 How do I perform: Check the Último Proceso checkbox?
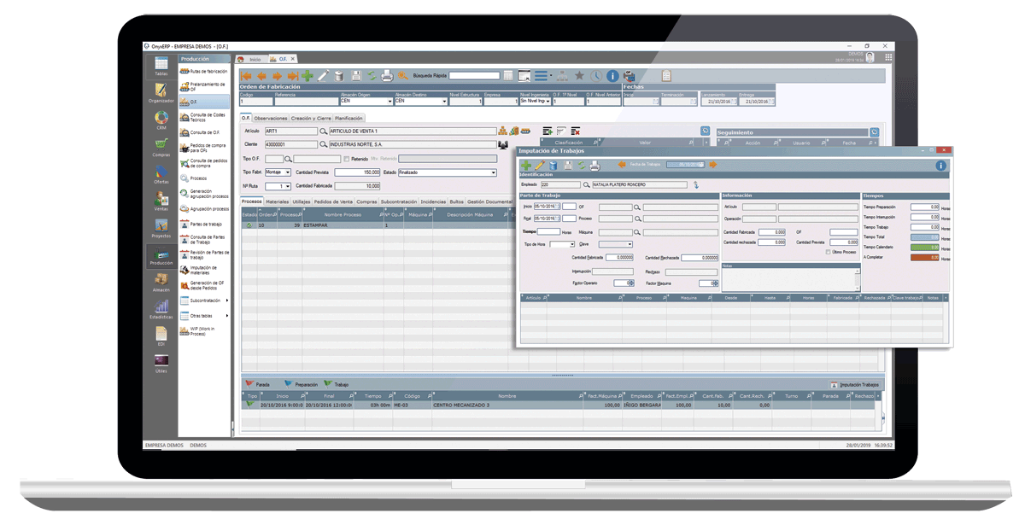(x=829, y=252)
